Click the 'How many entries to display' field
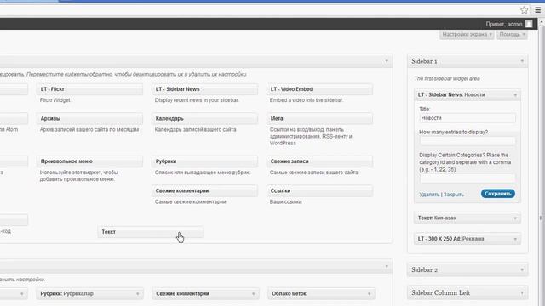 (x=468, y=141)
